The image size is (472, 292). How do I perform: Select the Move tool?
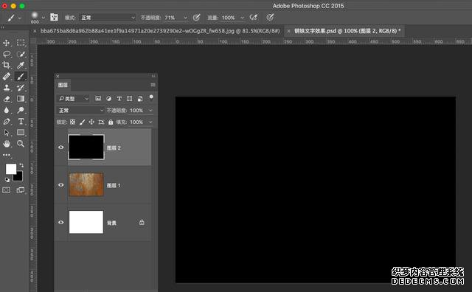(x=7, y=43)
